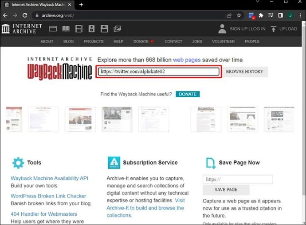Open the DONATE menu item
The height and width of the screenshot is (225, 306).
coord(144,42)
